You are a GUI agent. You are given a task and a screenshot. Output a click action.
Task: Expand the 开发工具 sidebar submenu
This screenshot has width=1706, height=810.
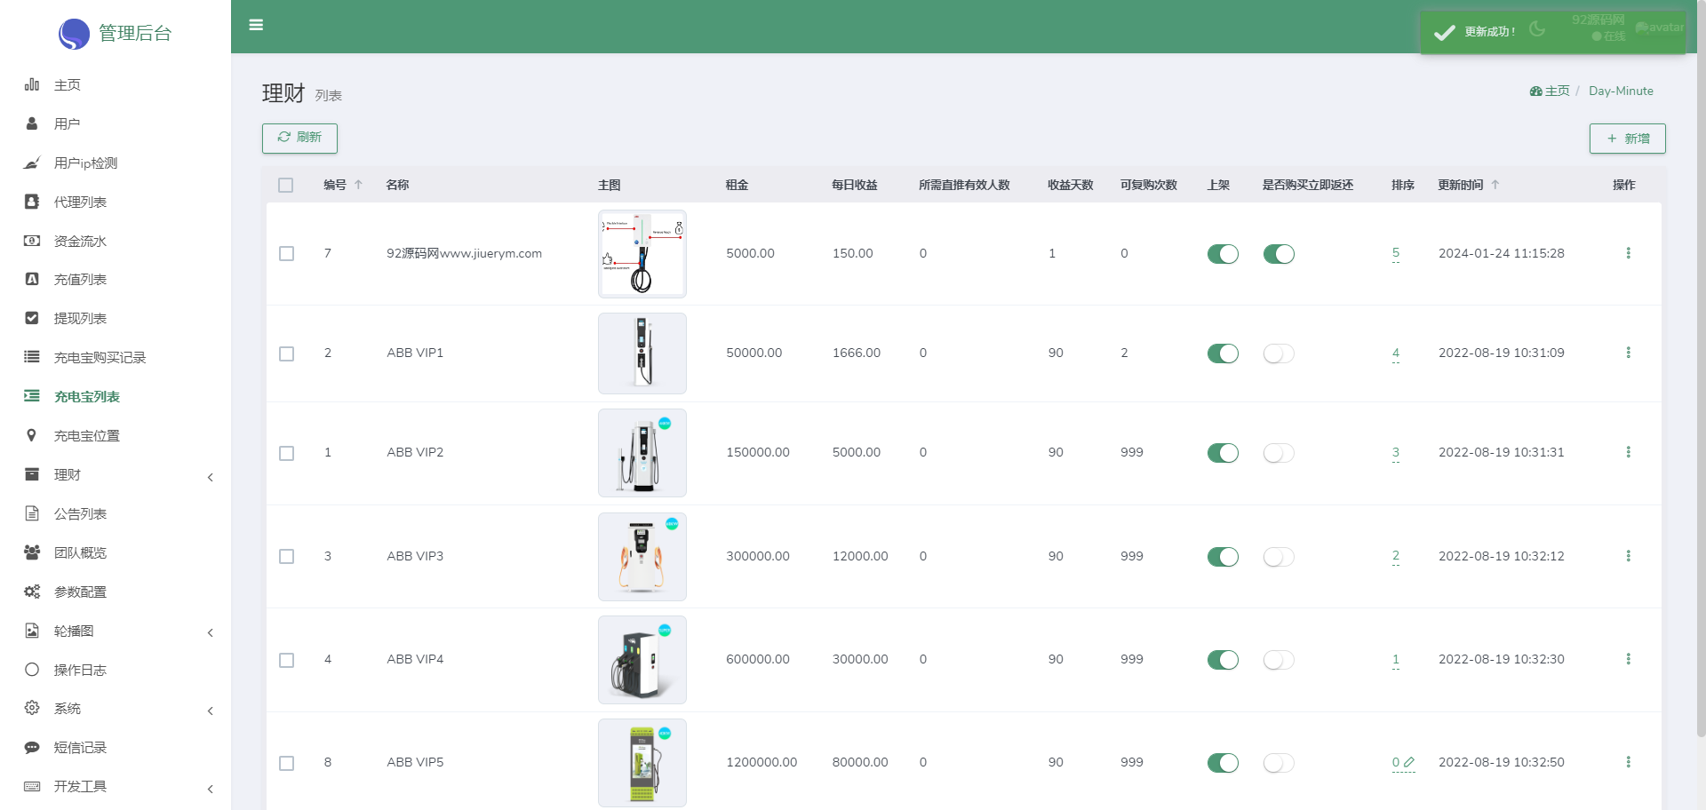click(116, 787)
